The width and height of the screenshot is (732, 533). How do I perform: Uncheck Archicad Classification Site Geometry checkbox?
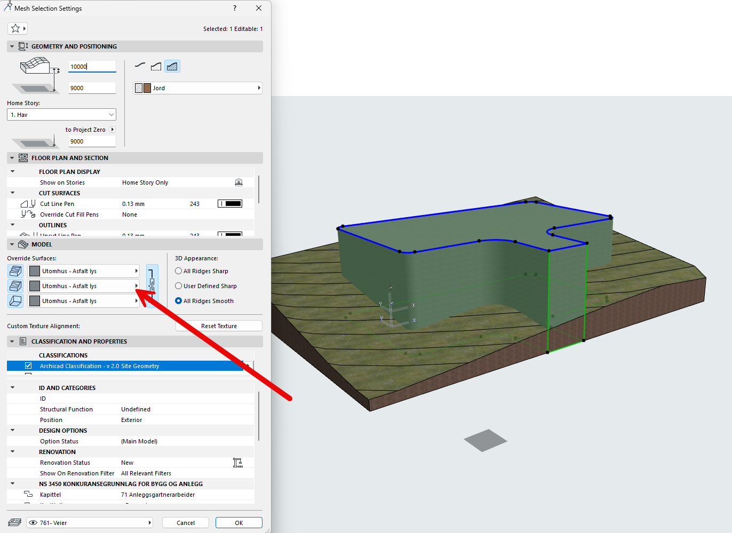point(28,366)
